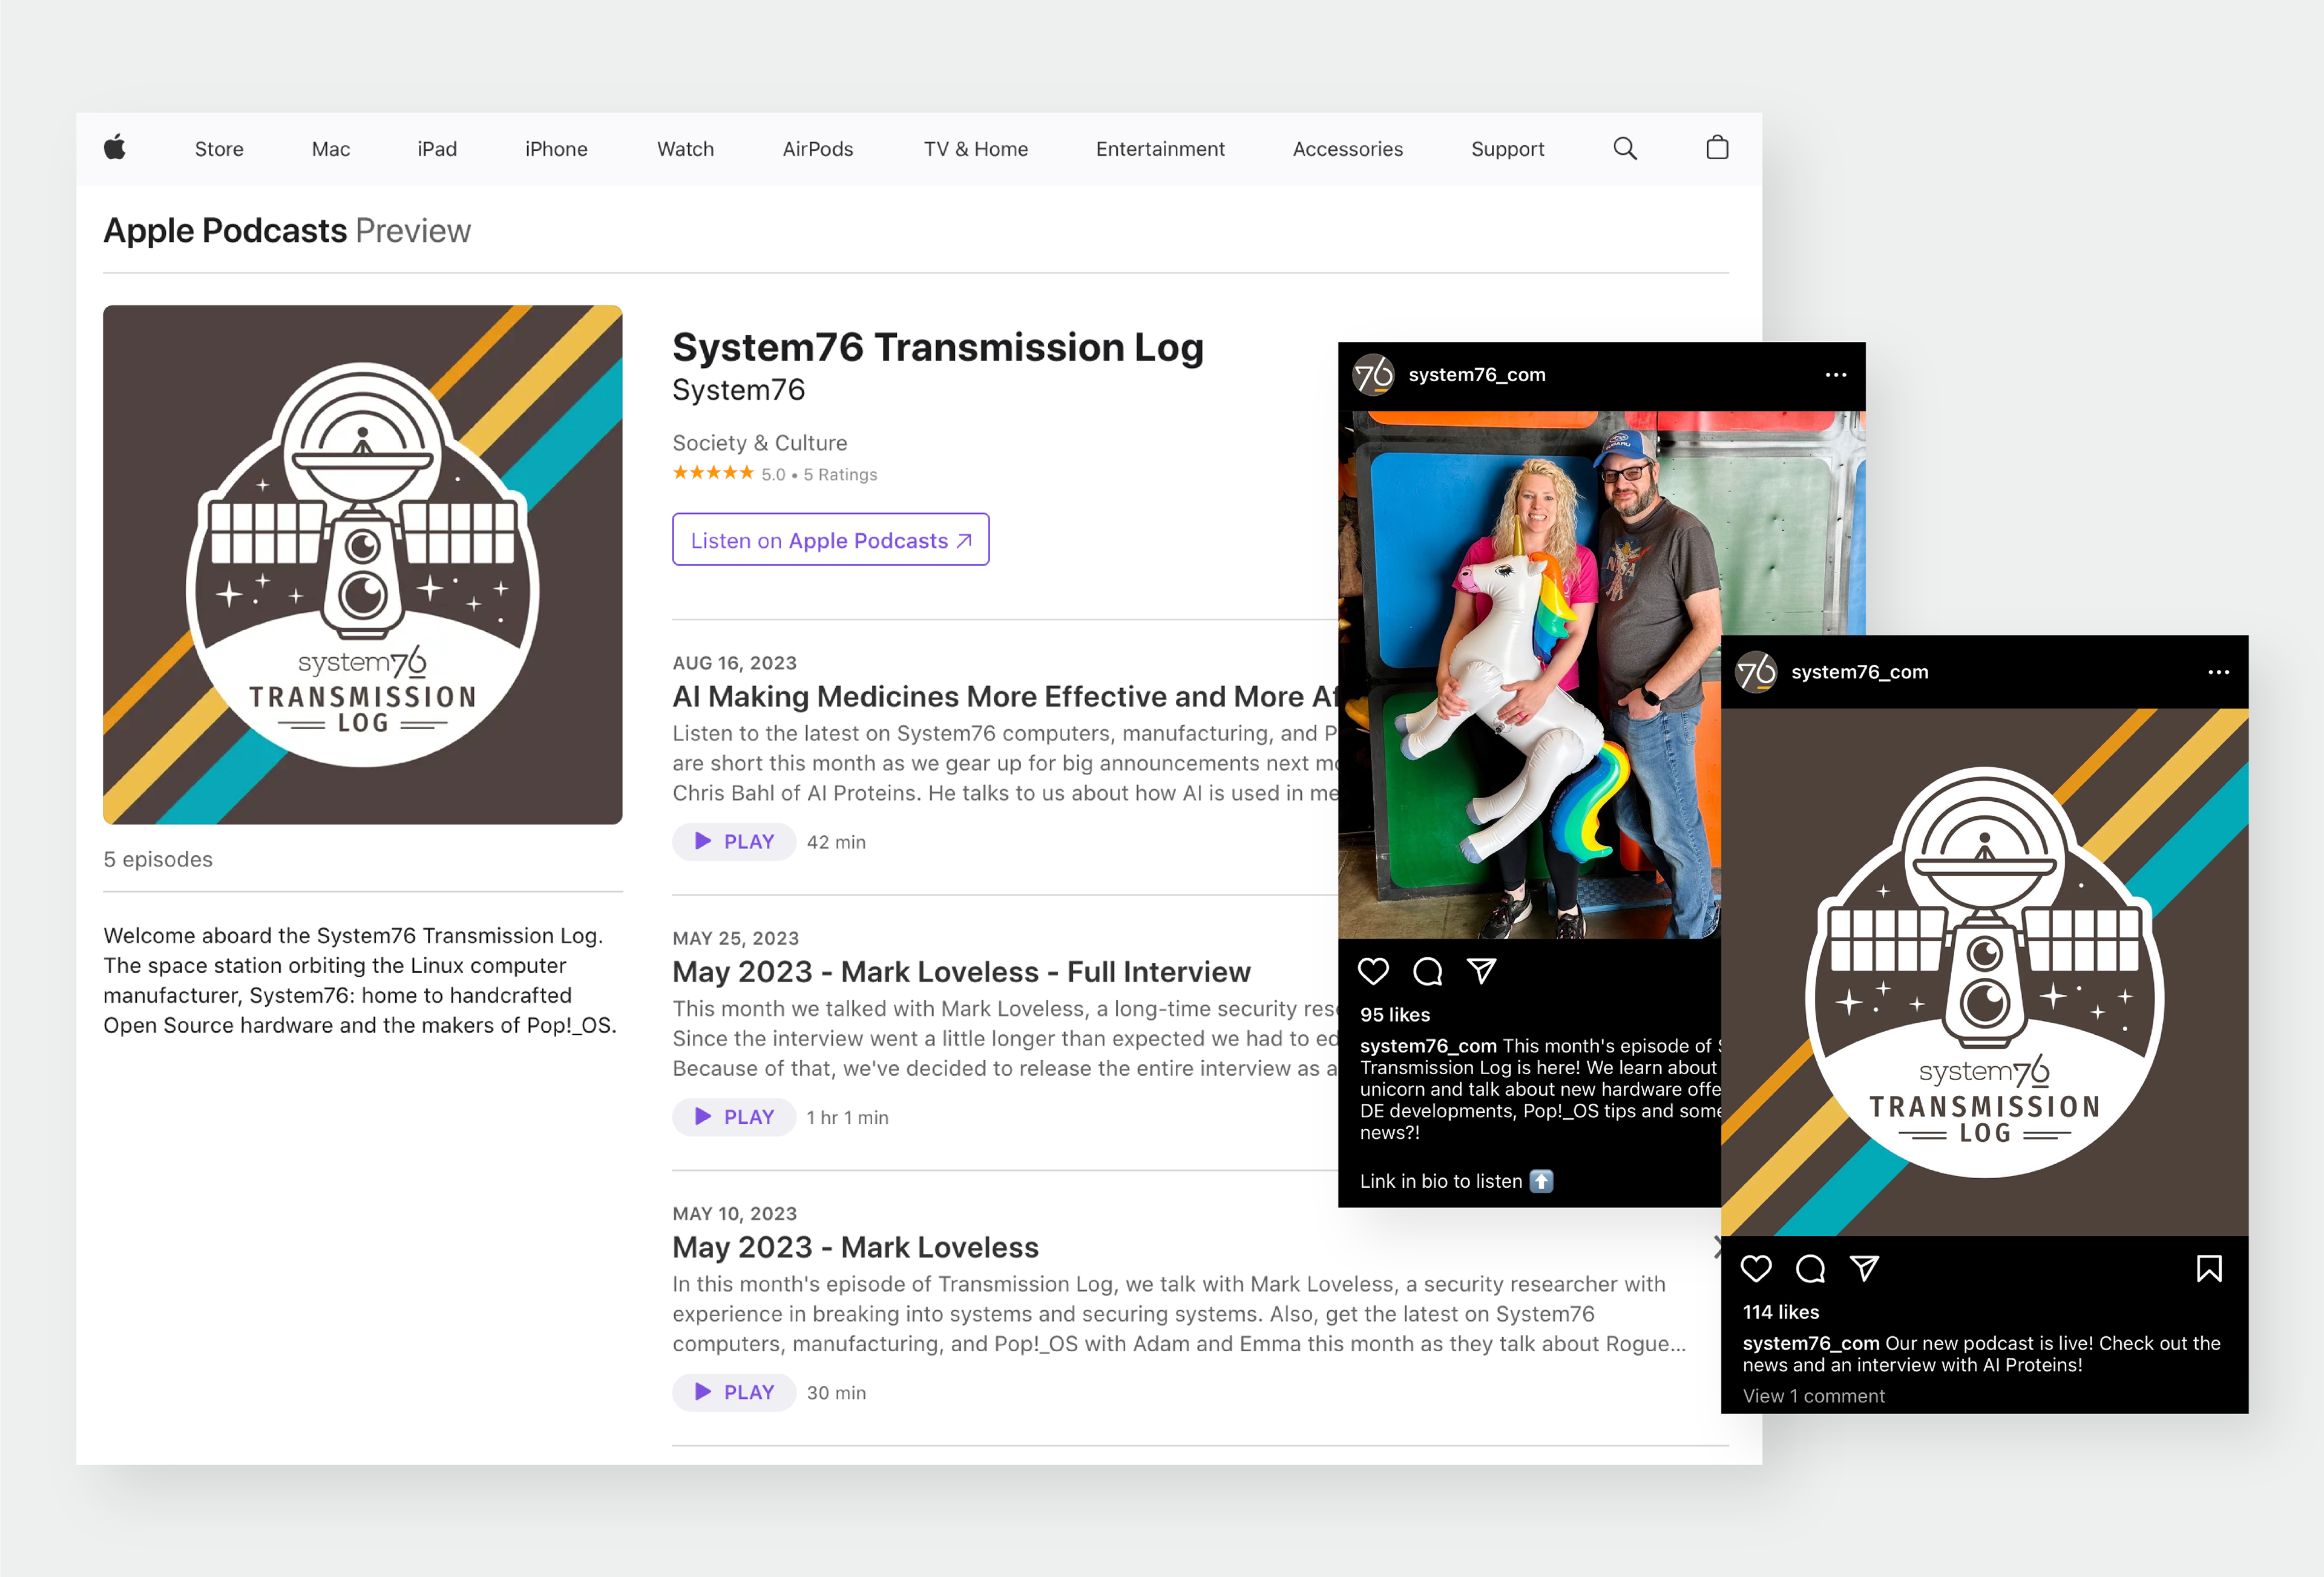Open the TV & Home menu

tap(976, 149)
